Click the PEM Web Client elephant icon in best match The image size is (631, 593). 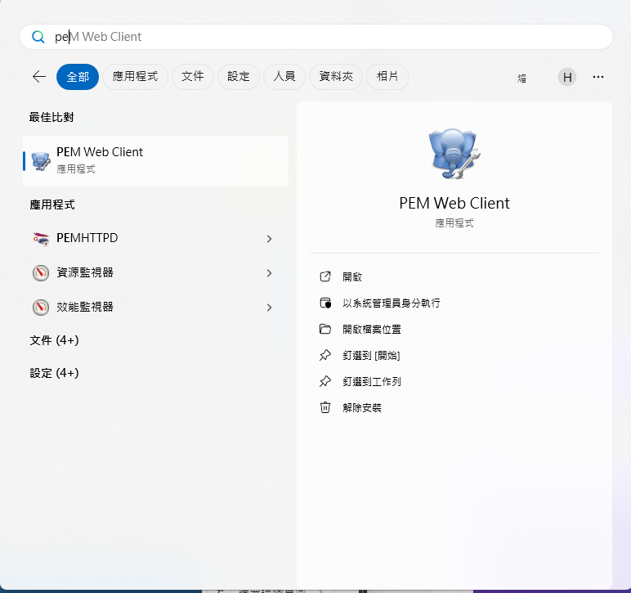click(41, 160)
